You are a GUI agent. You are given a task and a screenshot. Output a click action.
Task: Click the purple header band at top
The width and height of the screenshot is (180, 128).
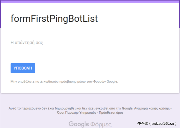pyautogui.click(x=90, y=1)
